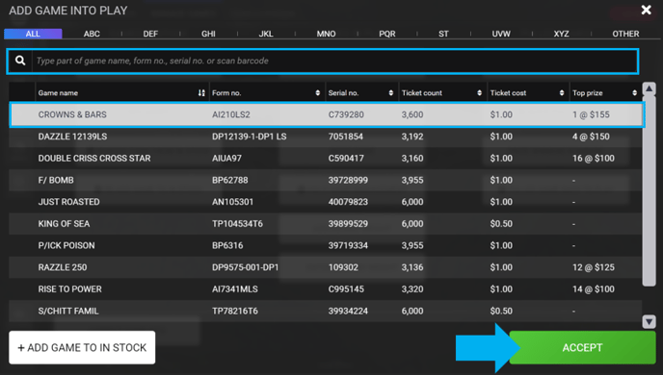
Task: Switch to the DEF filter tab
Action: tap(150, 34)
